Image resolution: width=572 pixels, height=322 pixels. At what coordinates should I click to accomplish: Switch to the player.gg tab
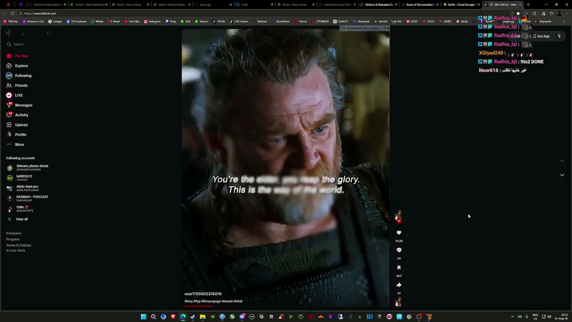(213, 4)
